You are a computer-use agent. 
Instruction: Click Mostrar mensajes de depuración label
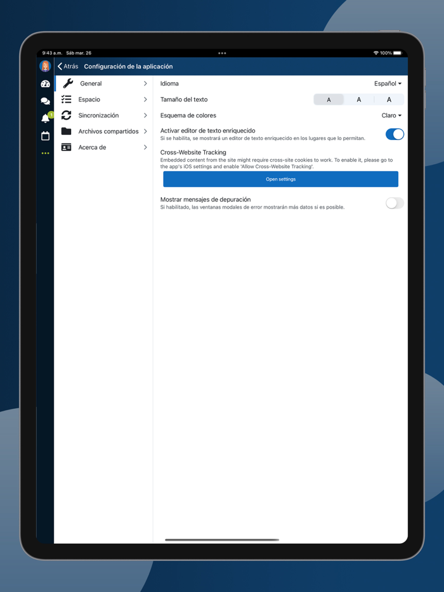tap(206, 200)
